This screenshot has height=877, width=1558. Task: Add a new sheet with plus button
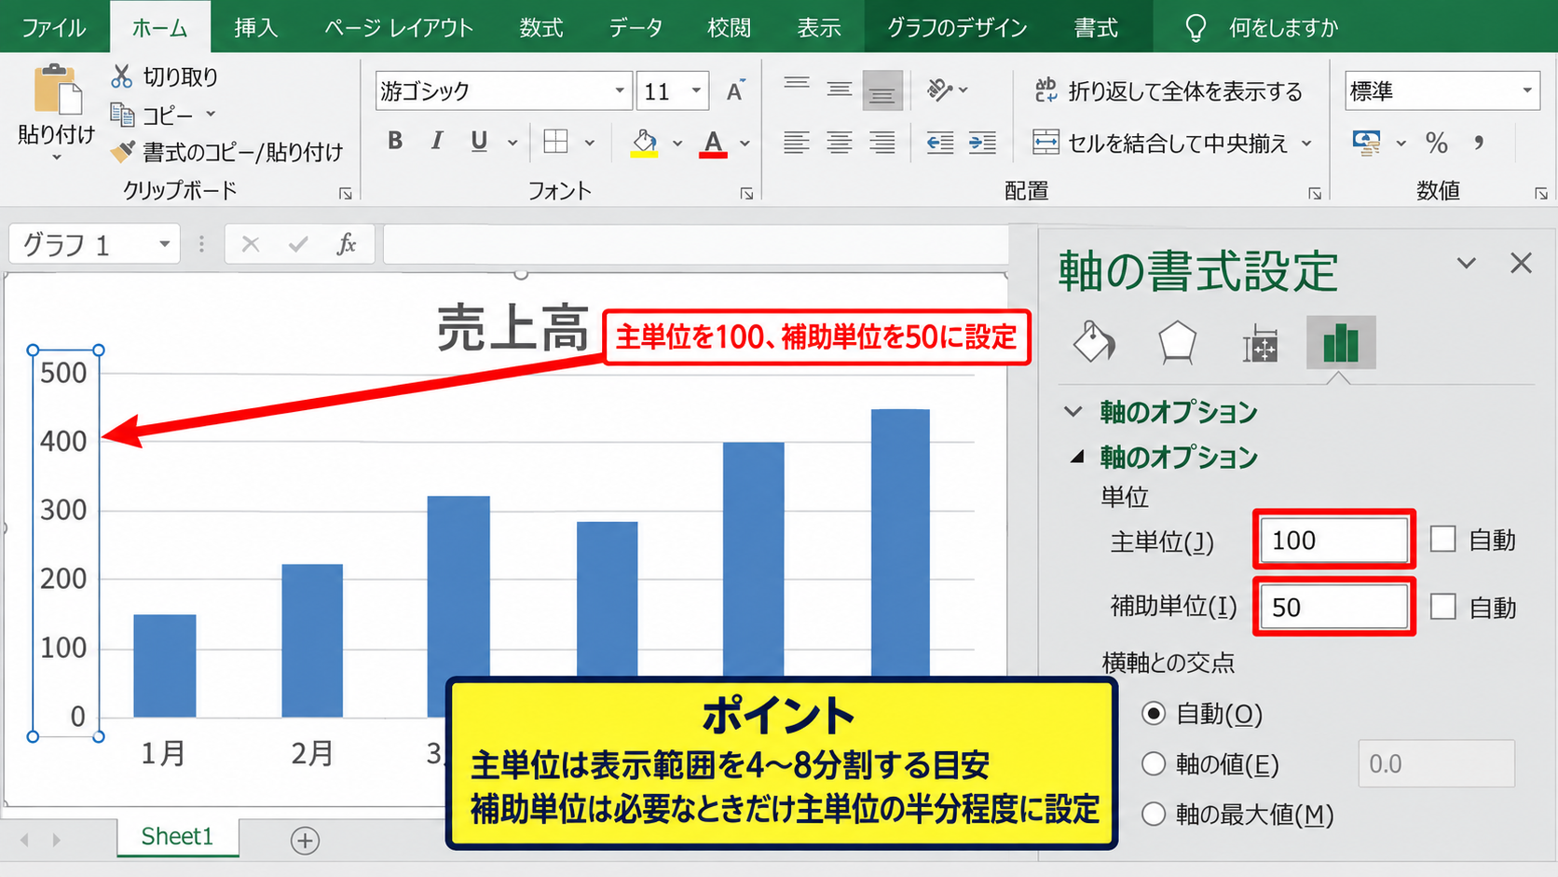(305, 841)
